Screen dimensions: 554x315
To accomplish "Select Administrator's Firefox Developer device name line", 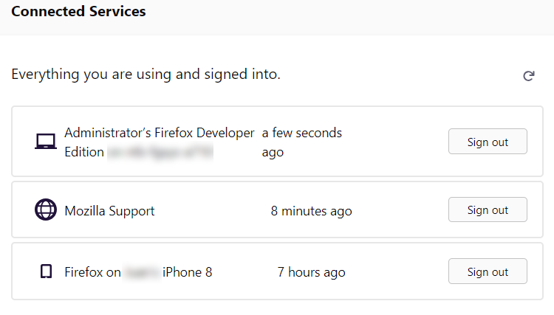I will [x=160, y=133].
